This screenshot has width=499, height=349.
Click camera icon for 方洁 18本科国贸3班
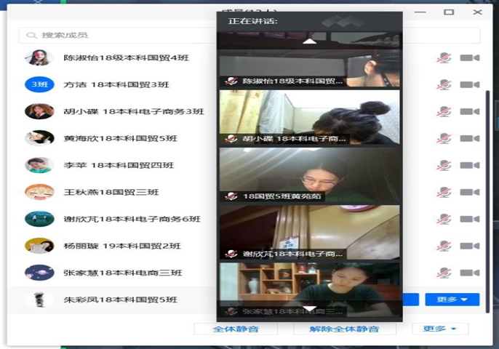(470, 84)
